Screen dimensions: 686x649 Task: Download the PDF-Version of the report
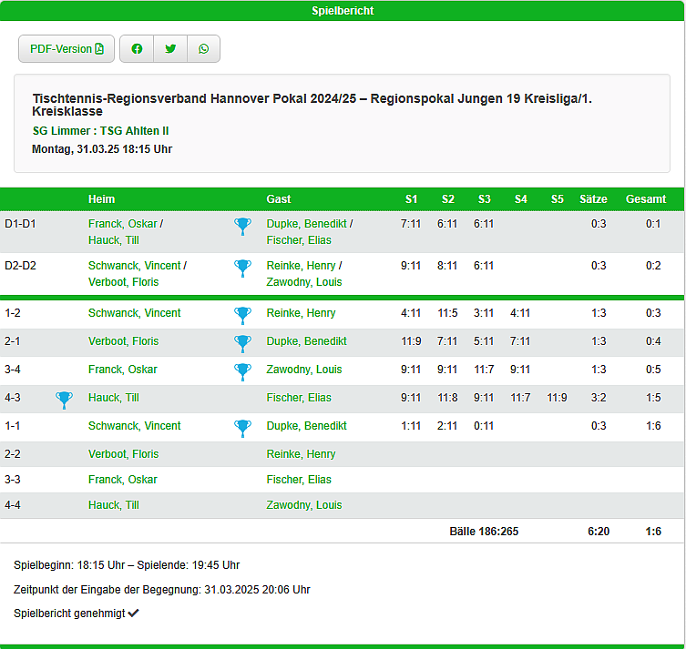pyautogui.click(x=67, y=49)
